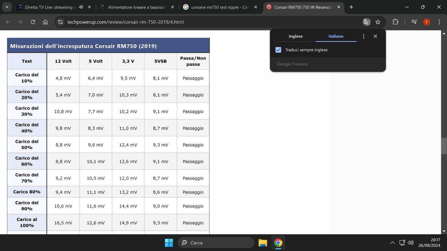Click the 4,8 mV cell
This screenshot has height=251, width=447.
click(x=63, y=78)
